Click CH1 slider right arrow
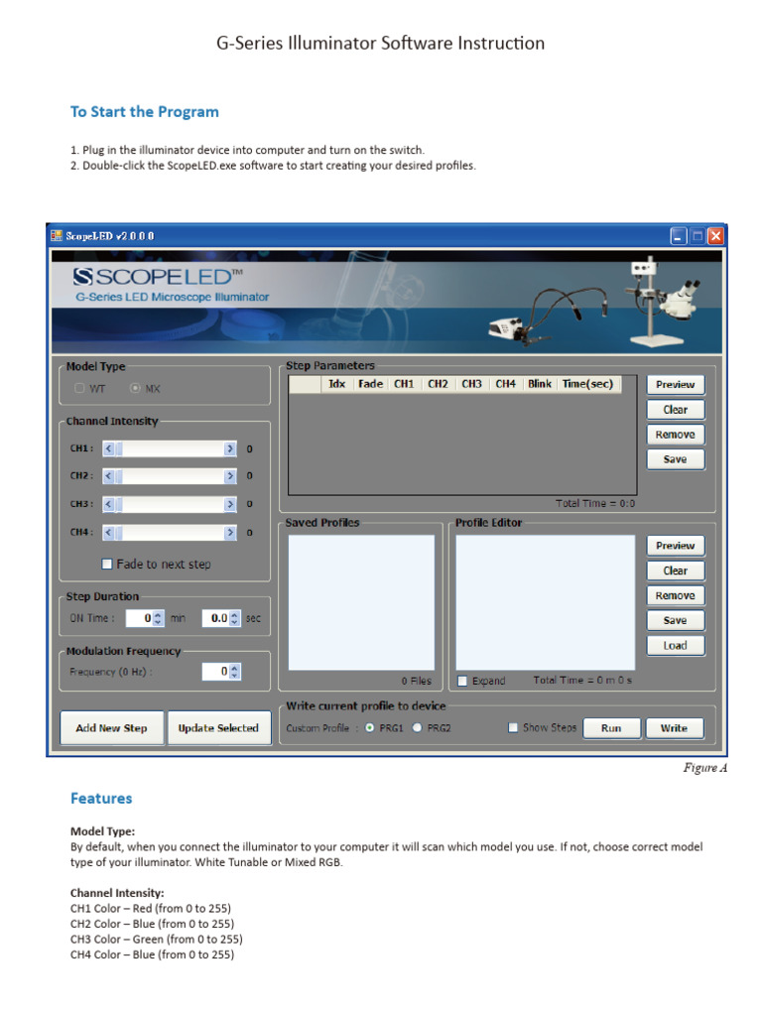The height and width of the screenshot is (1016, 762). (230, 448)
